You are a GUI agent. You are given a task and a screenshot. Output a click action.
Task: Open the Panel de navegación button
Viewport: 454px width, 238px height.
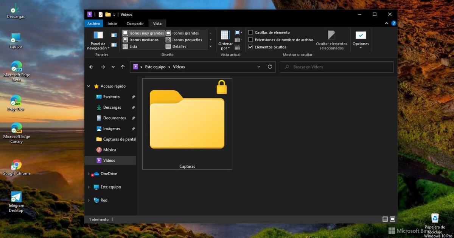pos(98,40)
